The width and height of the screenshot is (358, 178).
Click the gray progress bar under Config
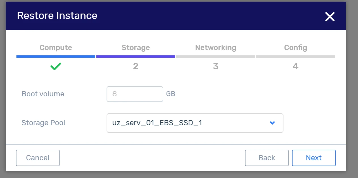(x=296, y=57)
